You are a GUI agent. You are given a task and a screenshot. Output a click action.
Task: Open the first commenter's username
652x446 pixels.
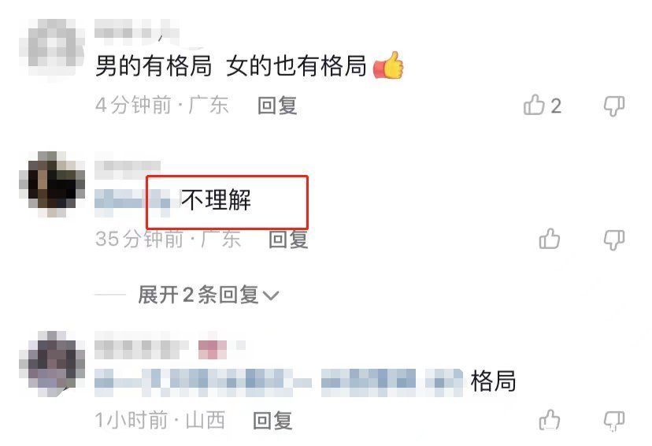[x=137, y=32]
